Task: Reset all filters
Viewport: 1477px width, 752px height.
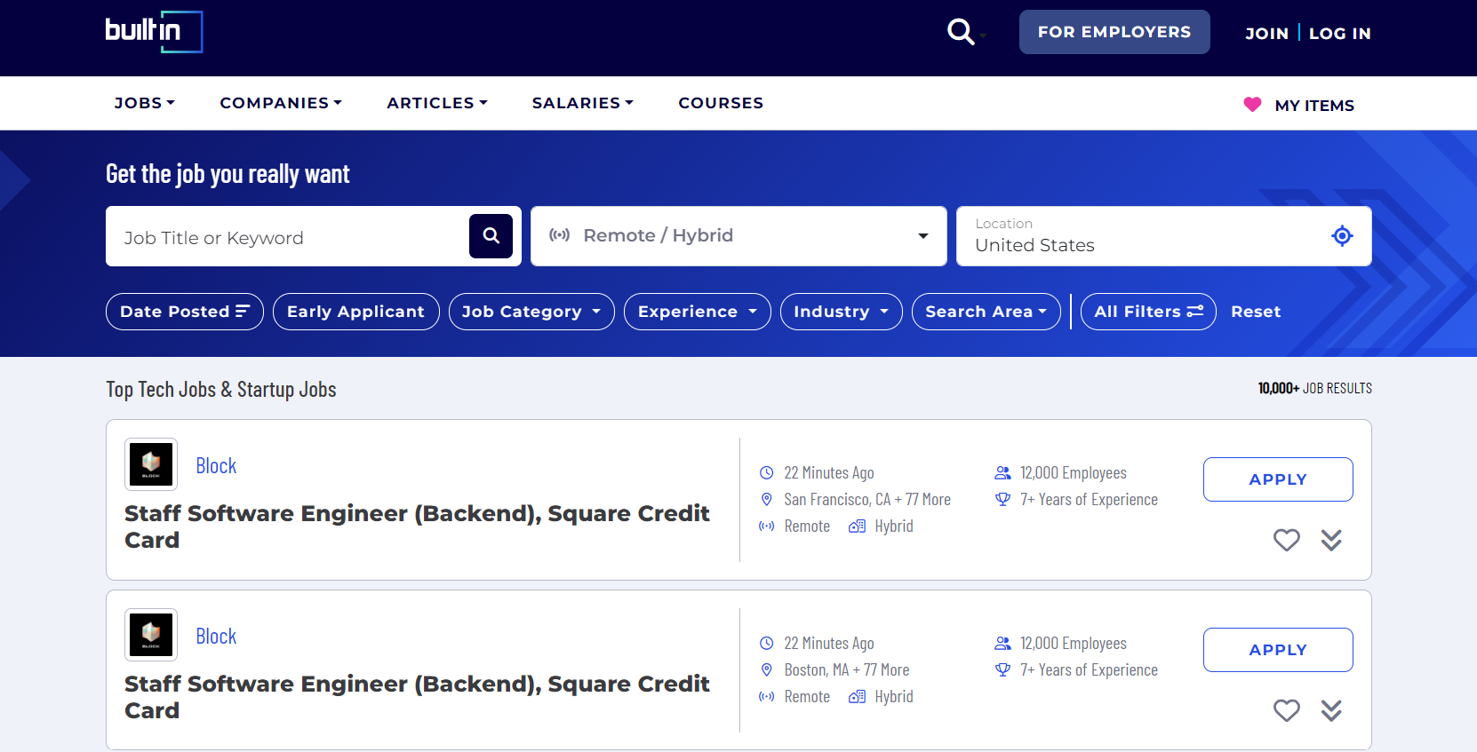Action: 1256,312
